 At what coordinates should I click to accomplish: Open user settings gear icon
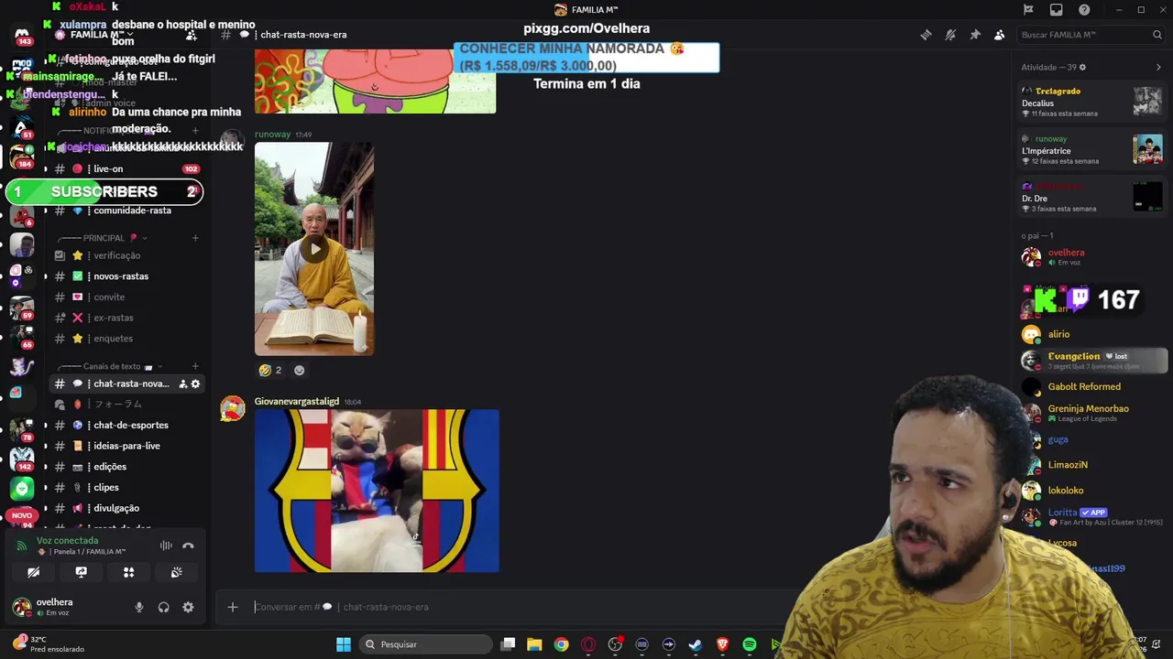188,607
